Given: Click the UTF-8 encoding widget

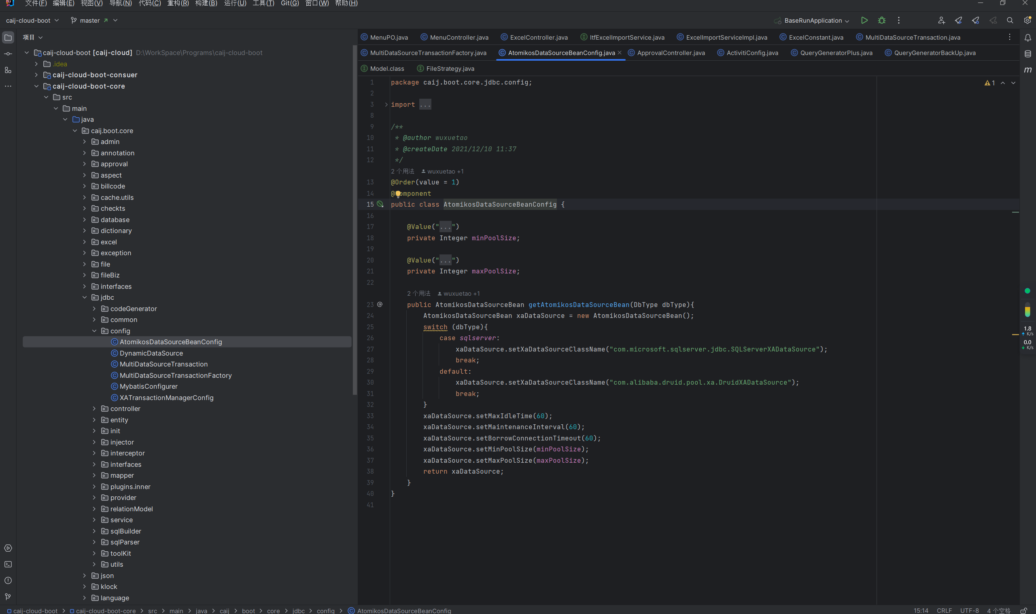Looking at the screenshot, I should click(969, 611).
